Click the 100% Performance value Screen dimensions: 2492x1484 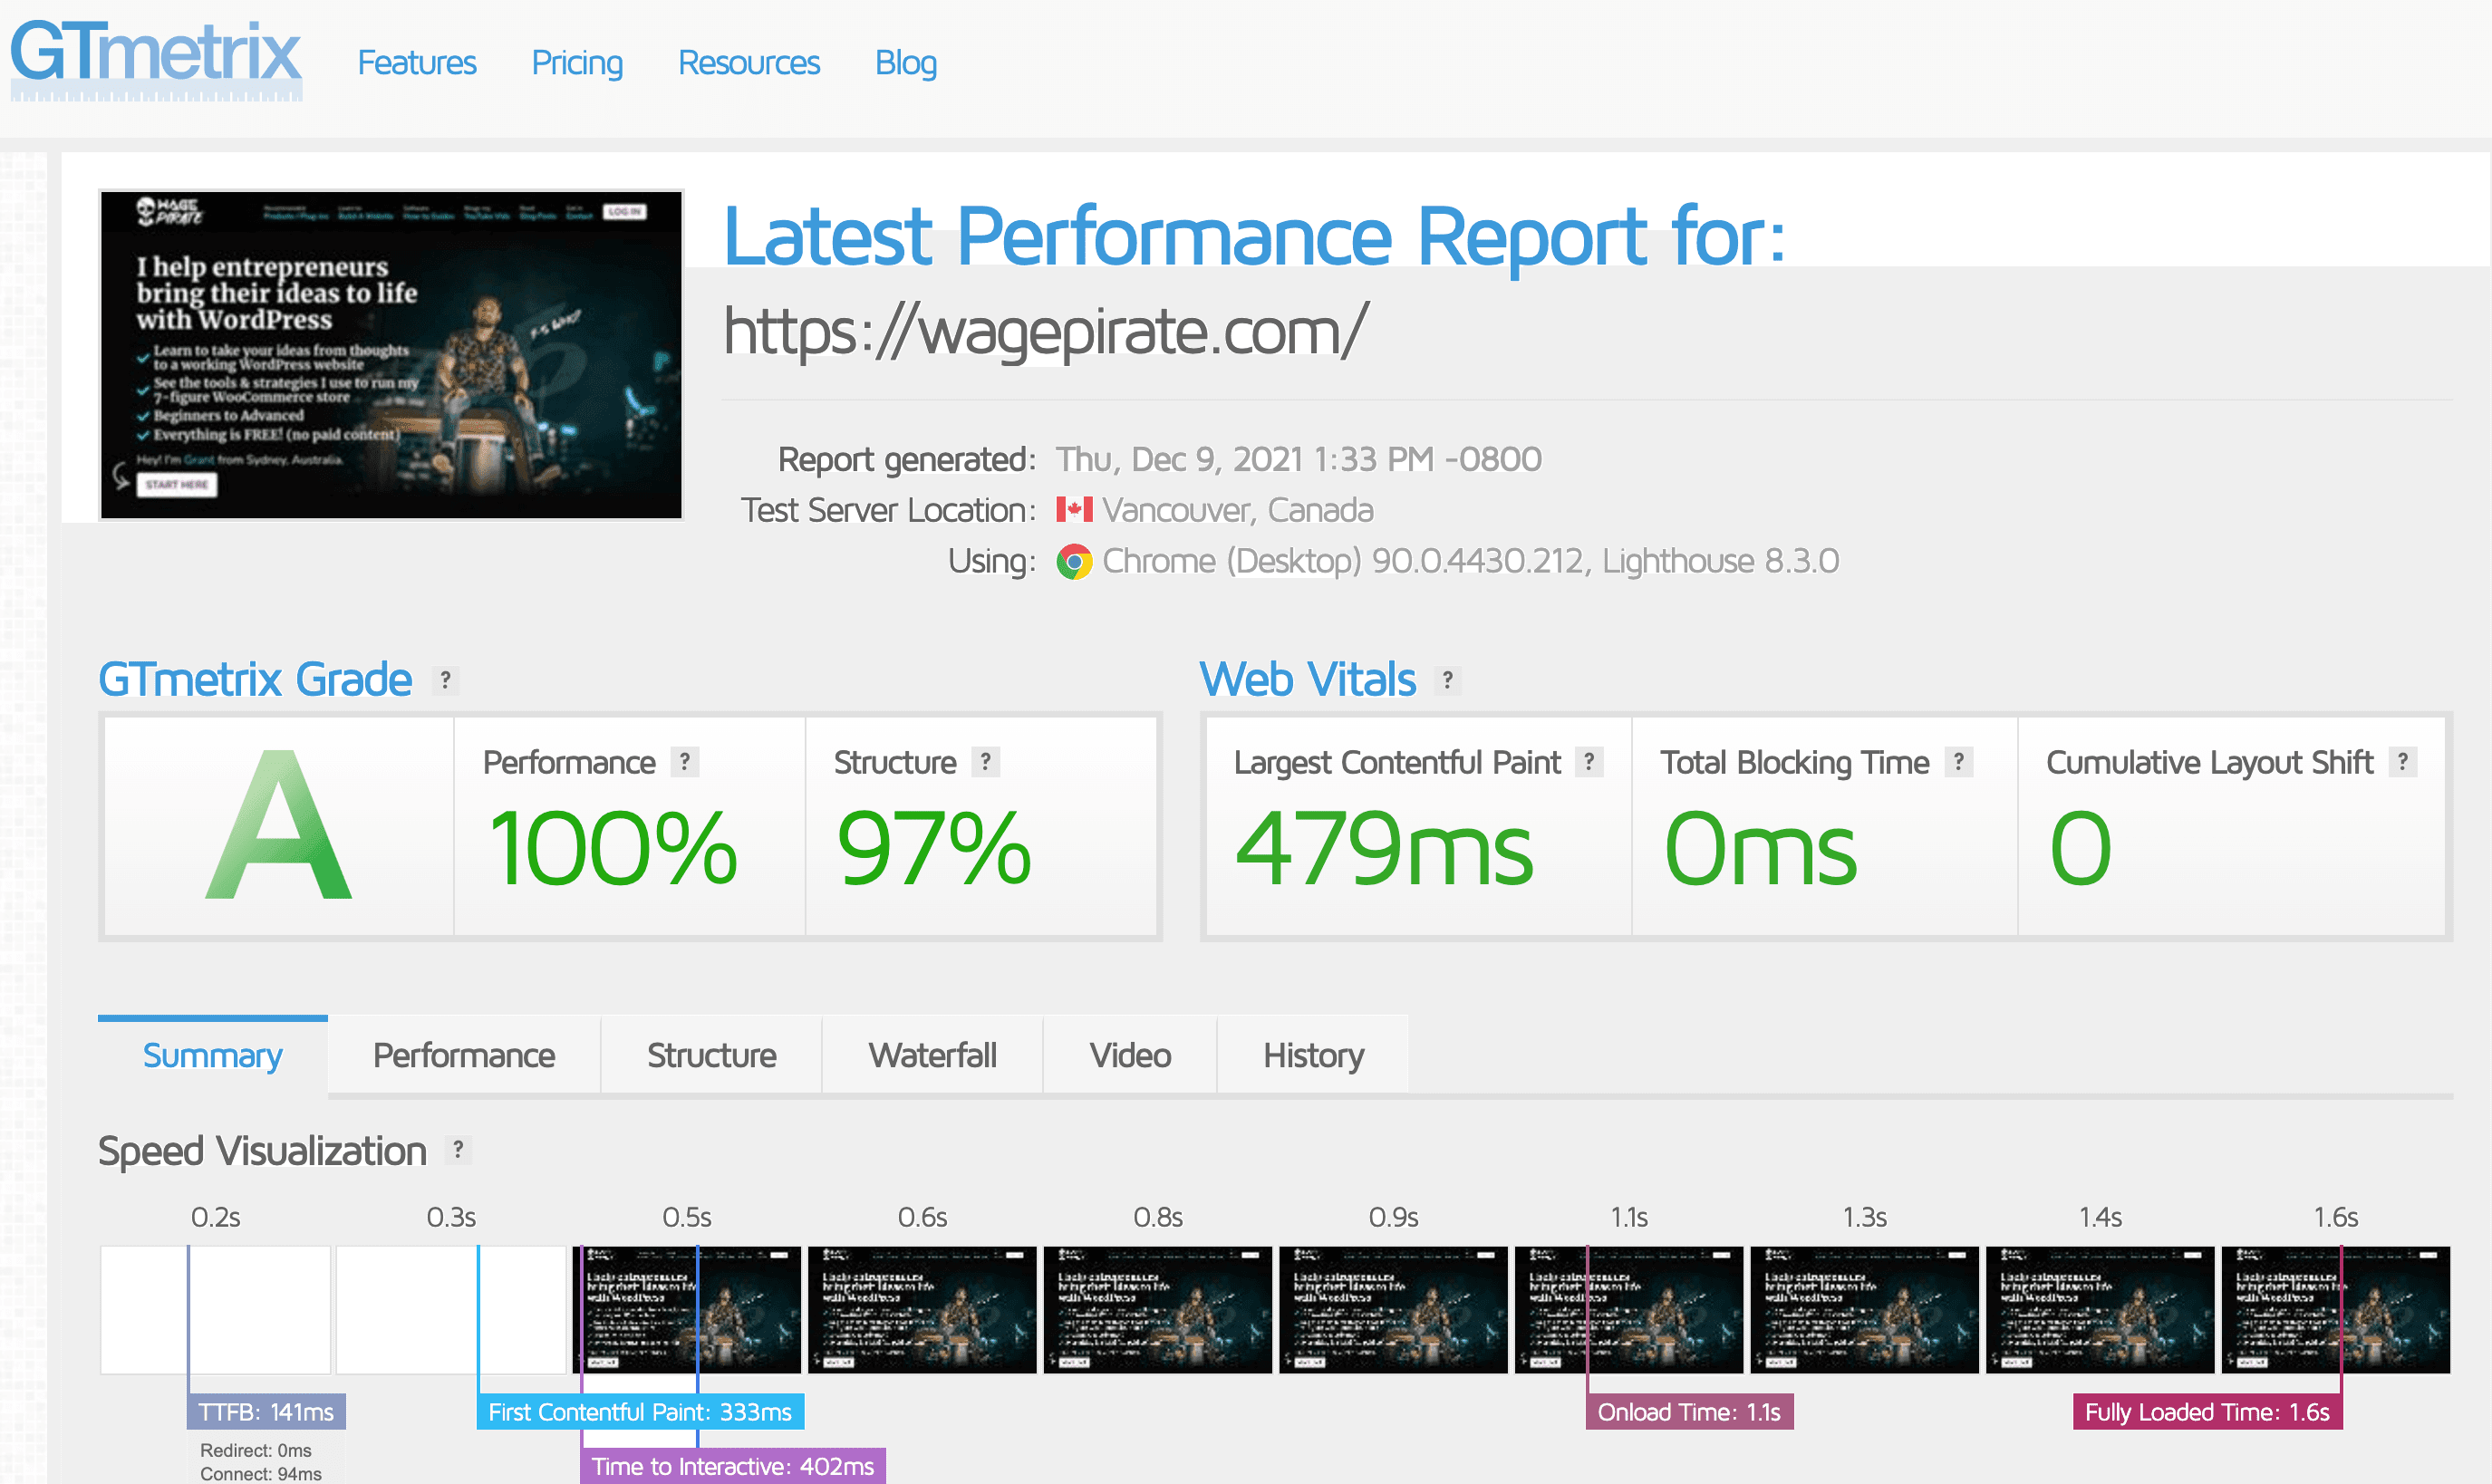613,849
